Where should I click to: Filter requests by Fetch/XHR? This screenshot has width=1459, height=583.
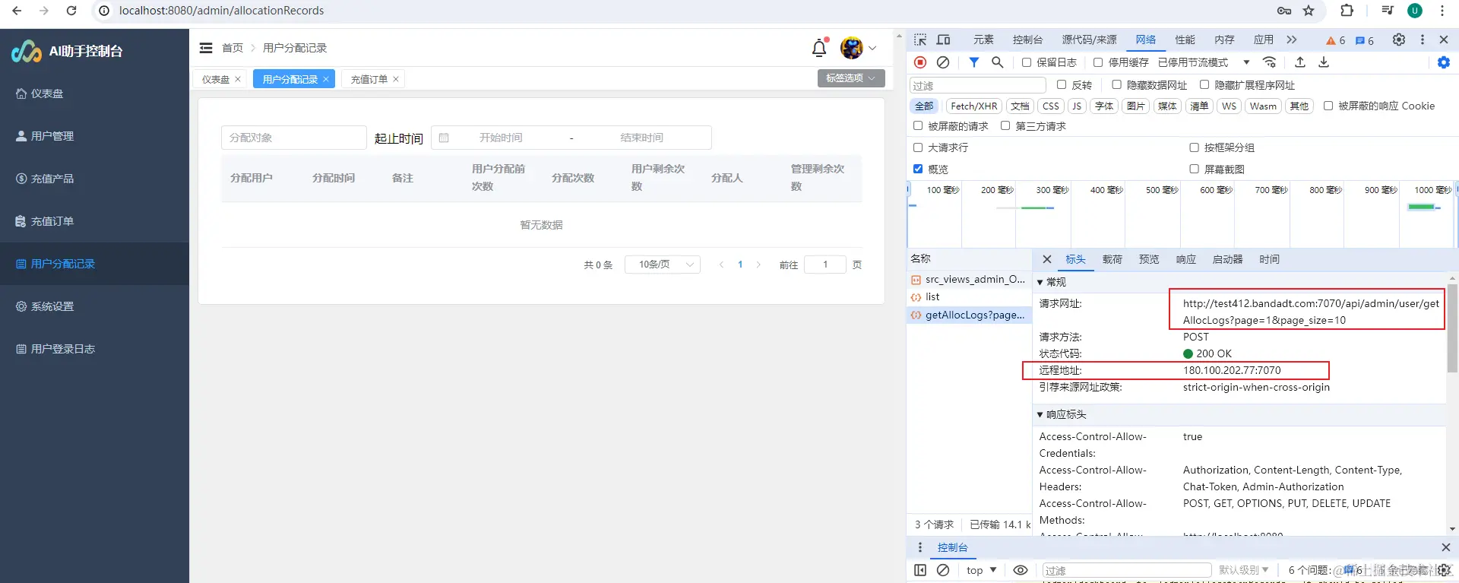974,106
